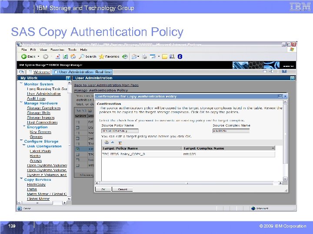Click the Edit page icon in toolbar
The image size is (313, 234).
click(x=153, y=57)
